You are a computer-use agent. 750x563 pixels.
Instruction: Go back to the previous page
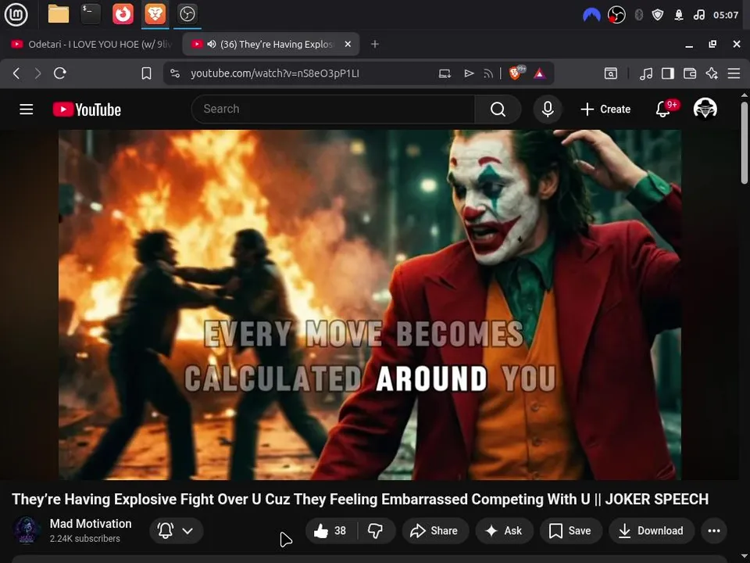coord(16,74)
